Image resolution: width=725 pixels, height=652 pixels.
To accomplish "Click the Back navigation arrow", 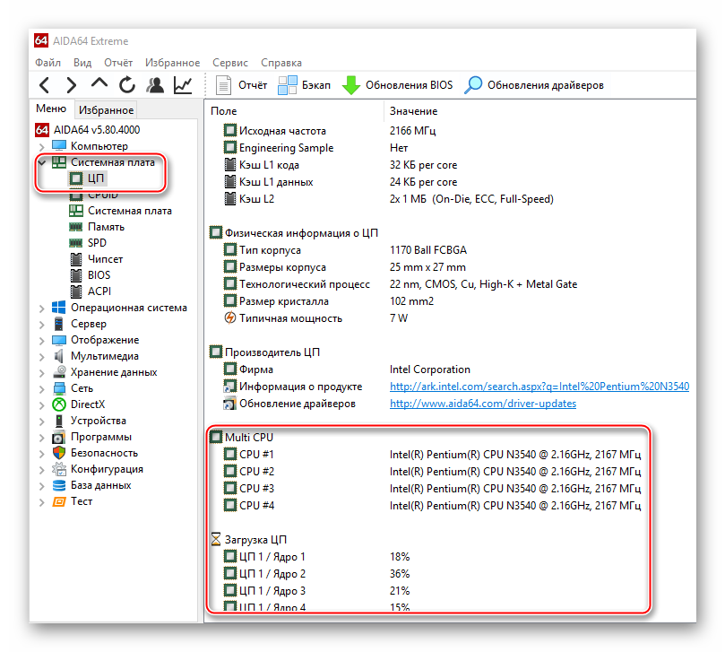I will (45, 85).
